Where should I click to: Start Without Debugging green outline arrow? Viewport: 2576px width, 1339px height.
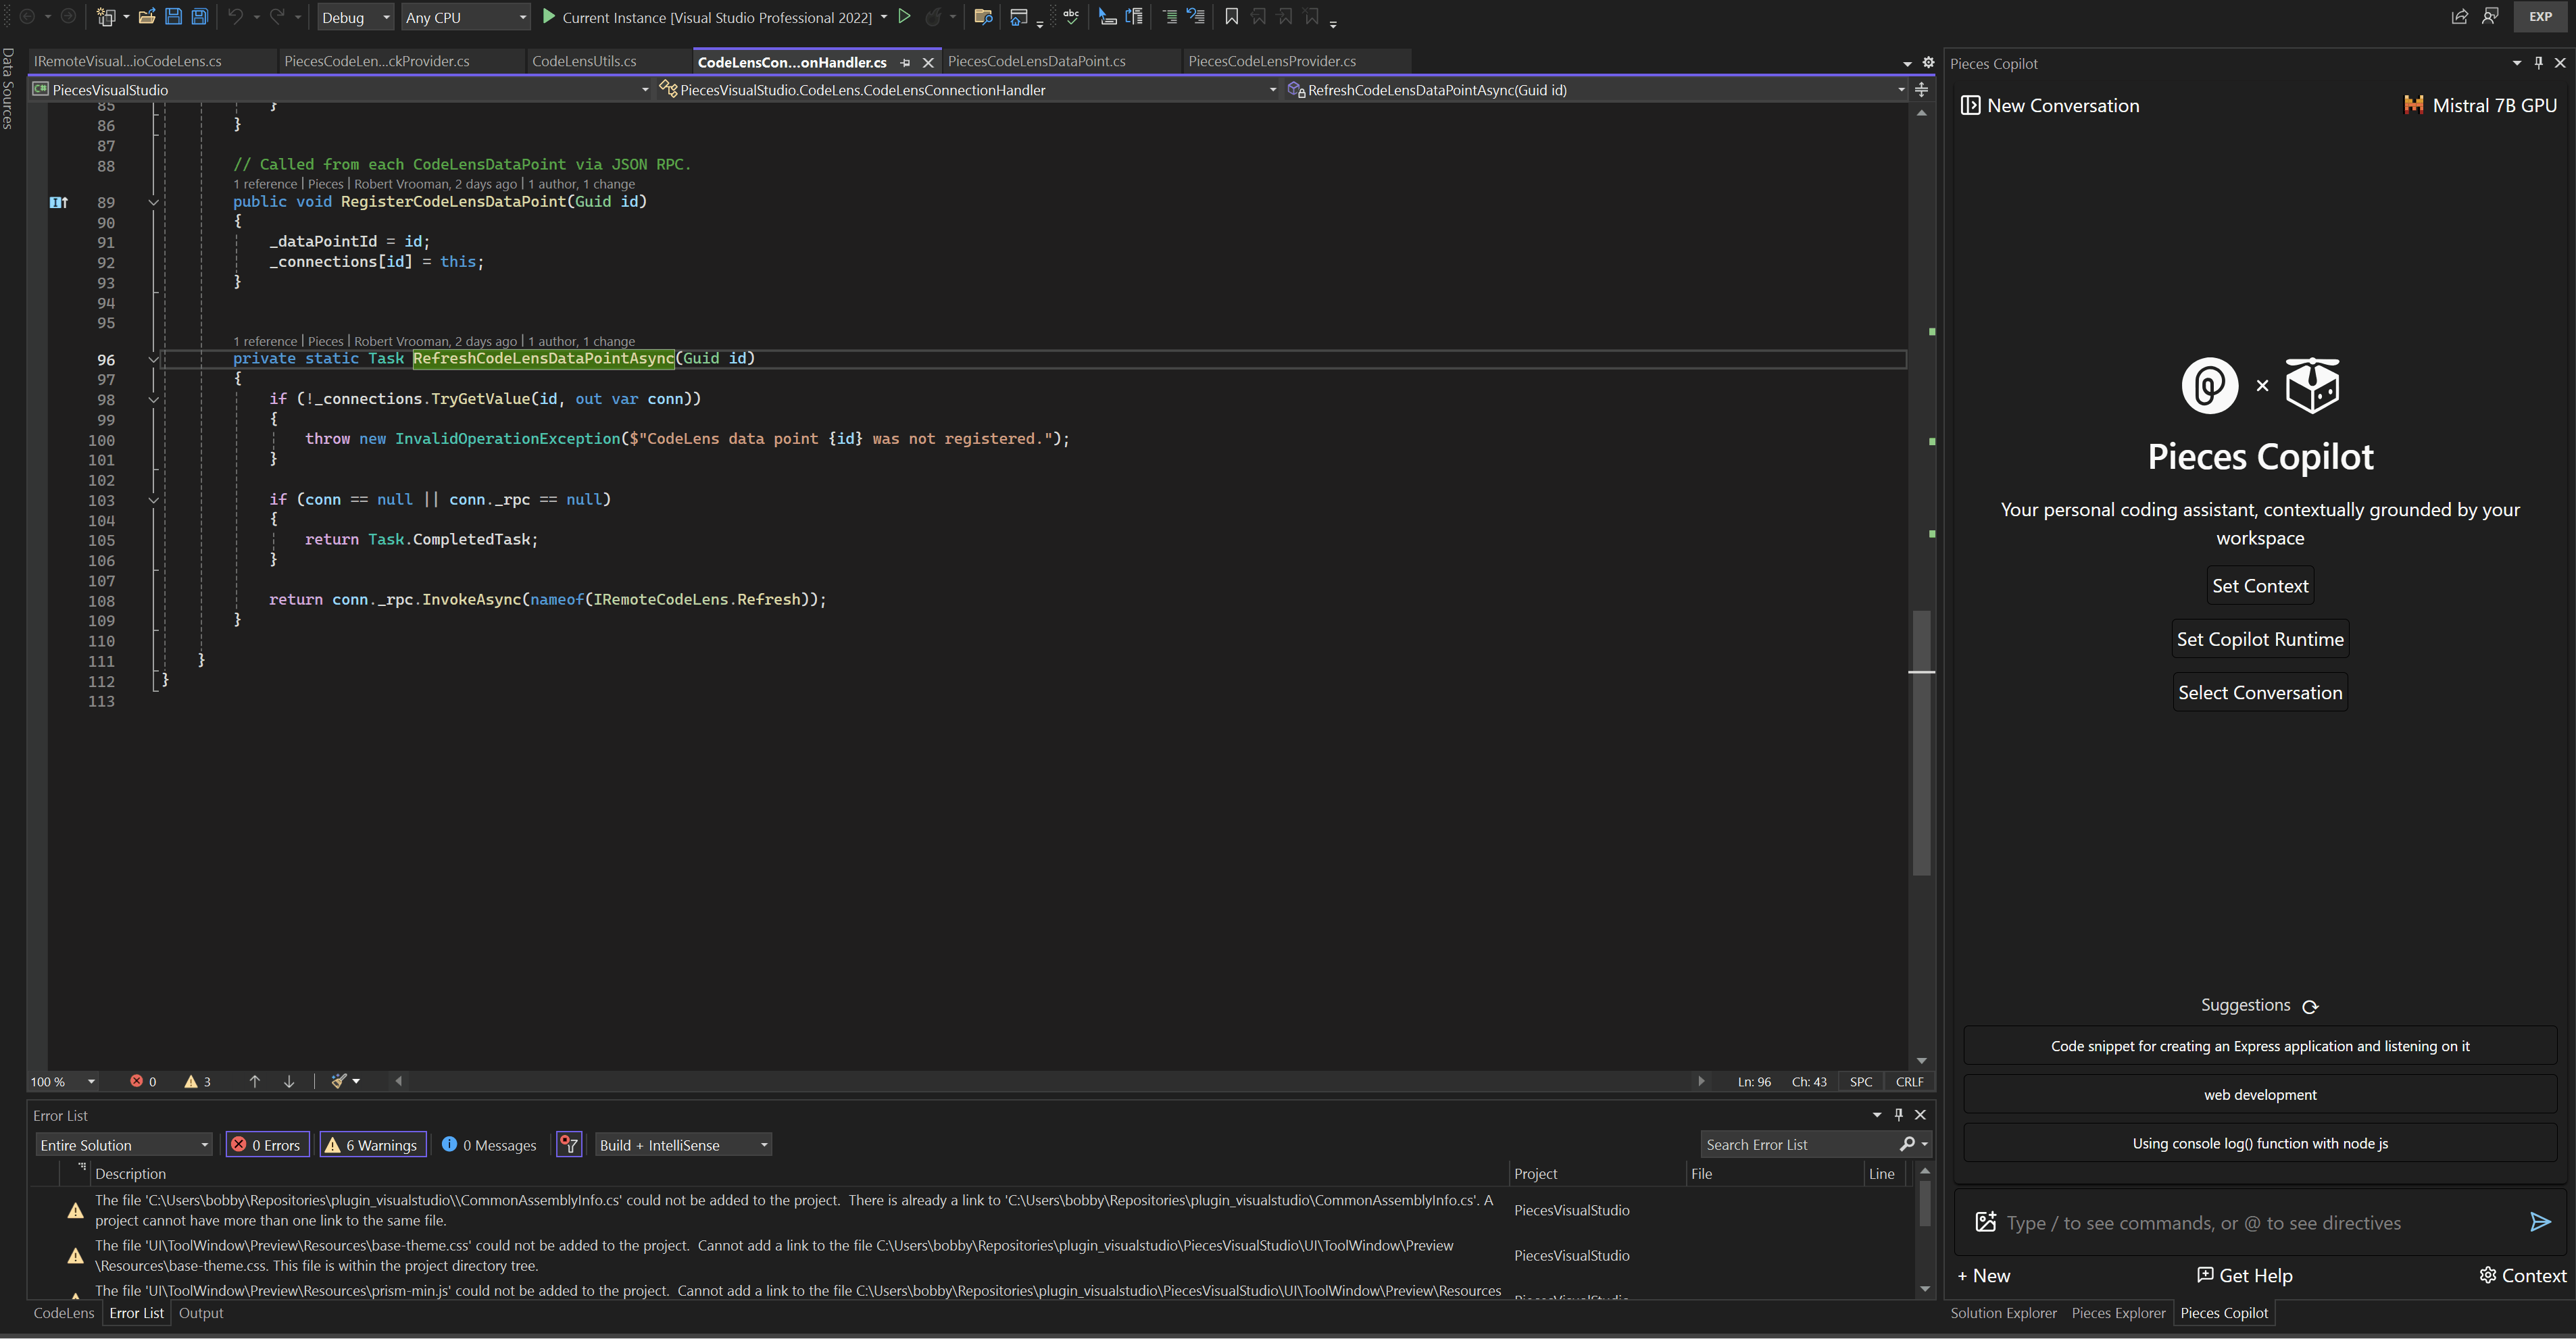[x=904, y=16]
